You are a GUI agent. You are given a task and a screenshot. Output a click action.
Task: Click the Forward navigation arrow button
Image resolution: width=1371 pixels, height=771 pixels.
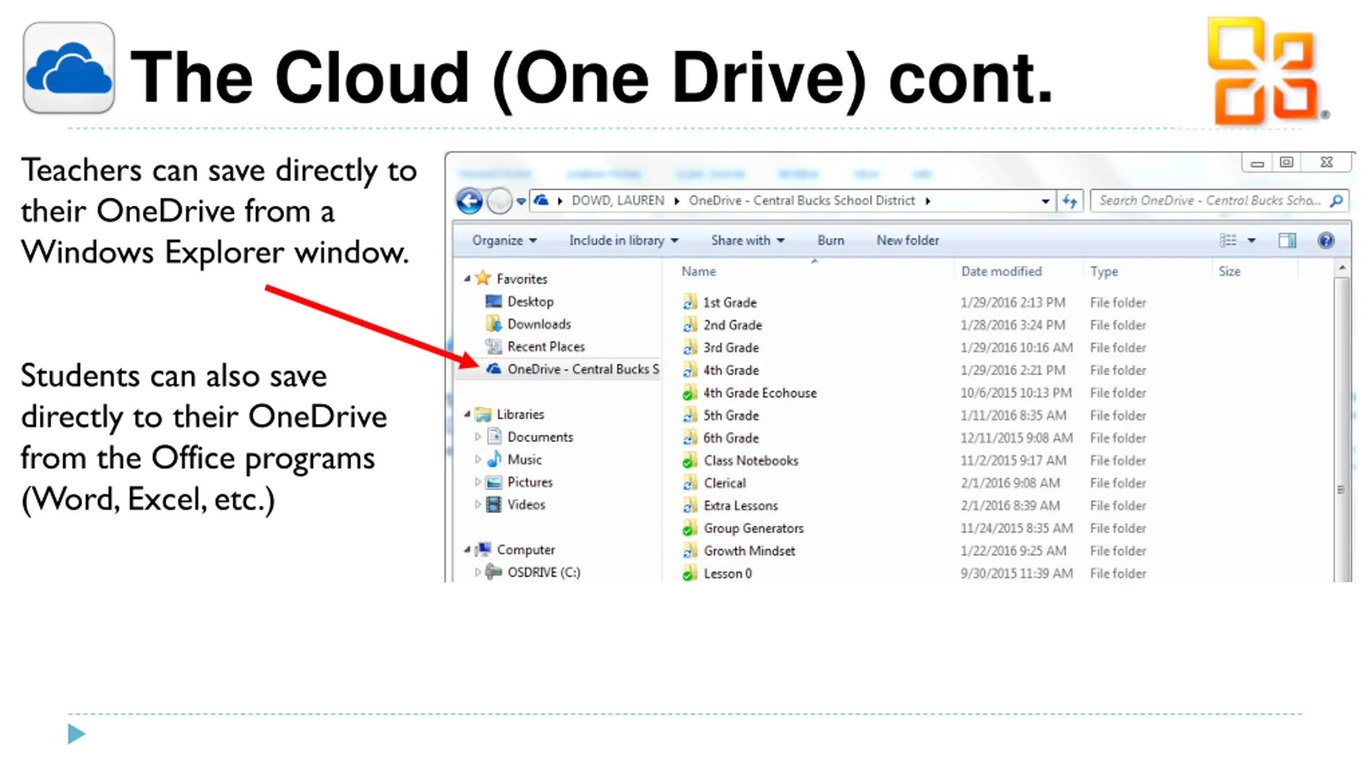click(499, 201)
